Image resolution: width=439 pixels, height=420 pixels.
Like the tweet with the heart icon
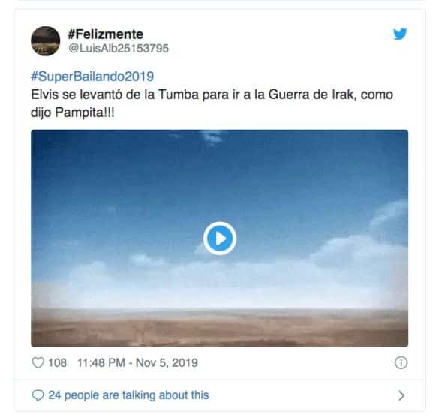(38, 363)
